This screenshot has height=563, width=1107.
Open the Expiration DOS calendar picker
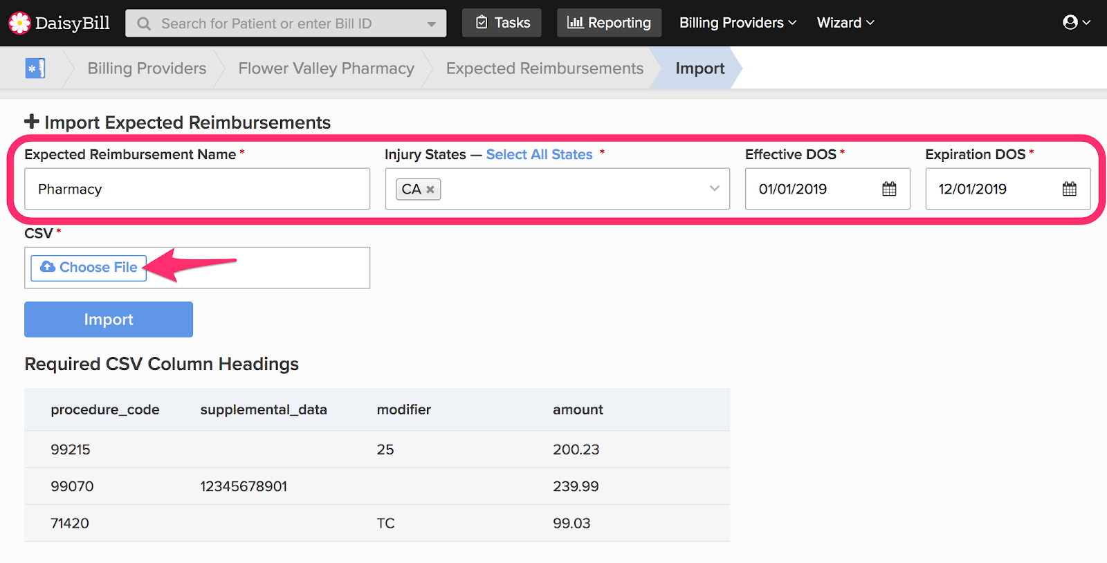[x=1069, y=189]
